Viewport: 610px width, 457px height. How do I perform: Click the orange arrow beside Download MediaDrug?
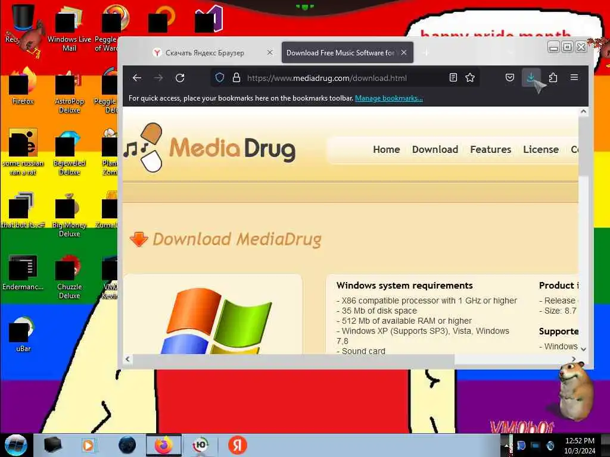click(x=139, y=239)
